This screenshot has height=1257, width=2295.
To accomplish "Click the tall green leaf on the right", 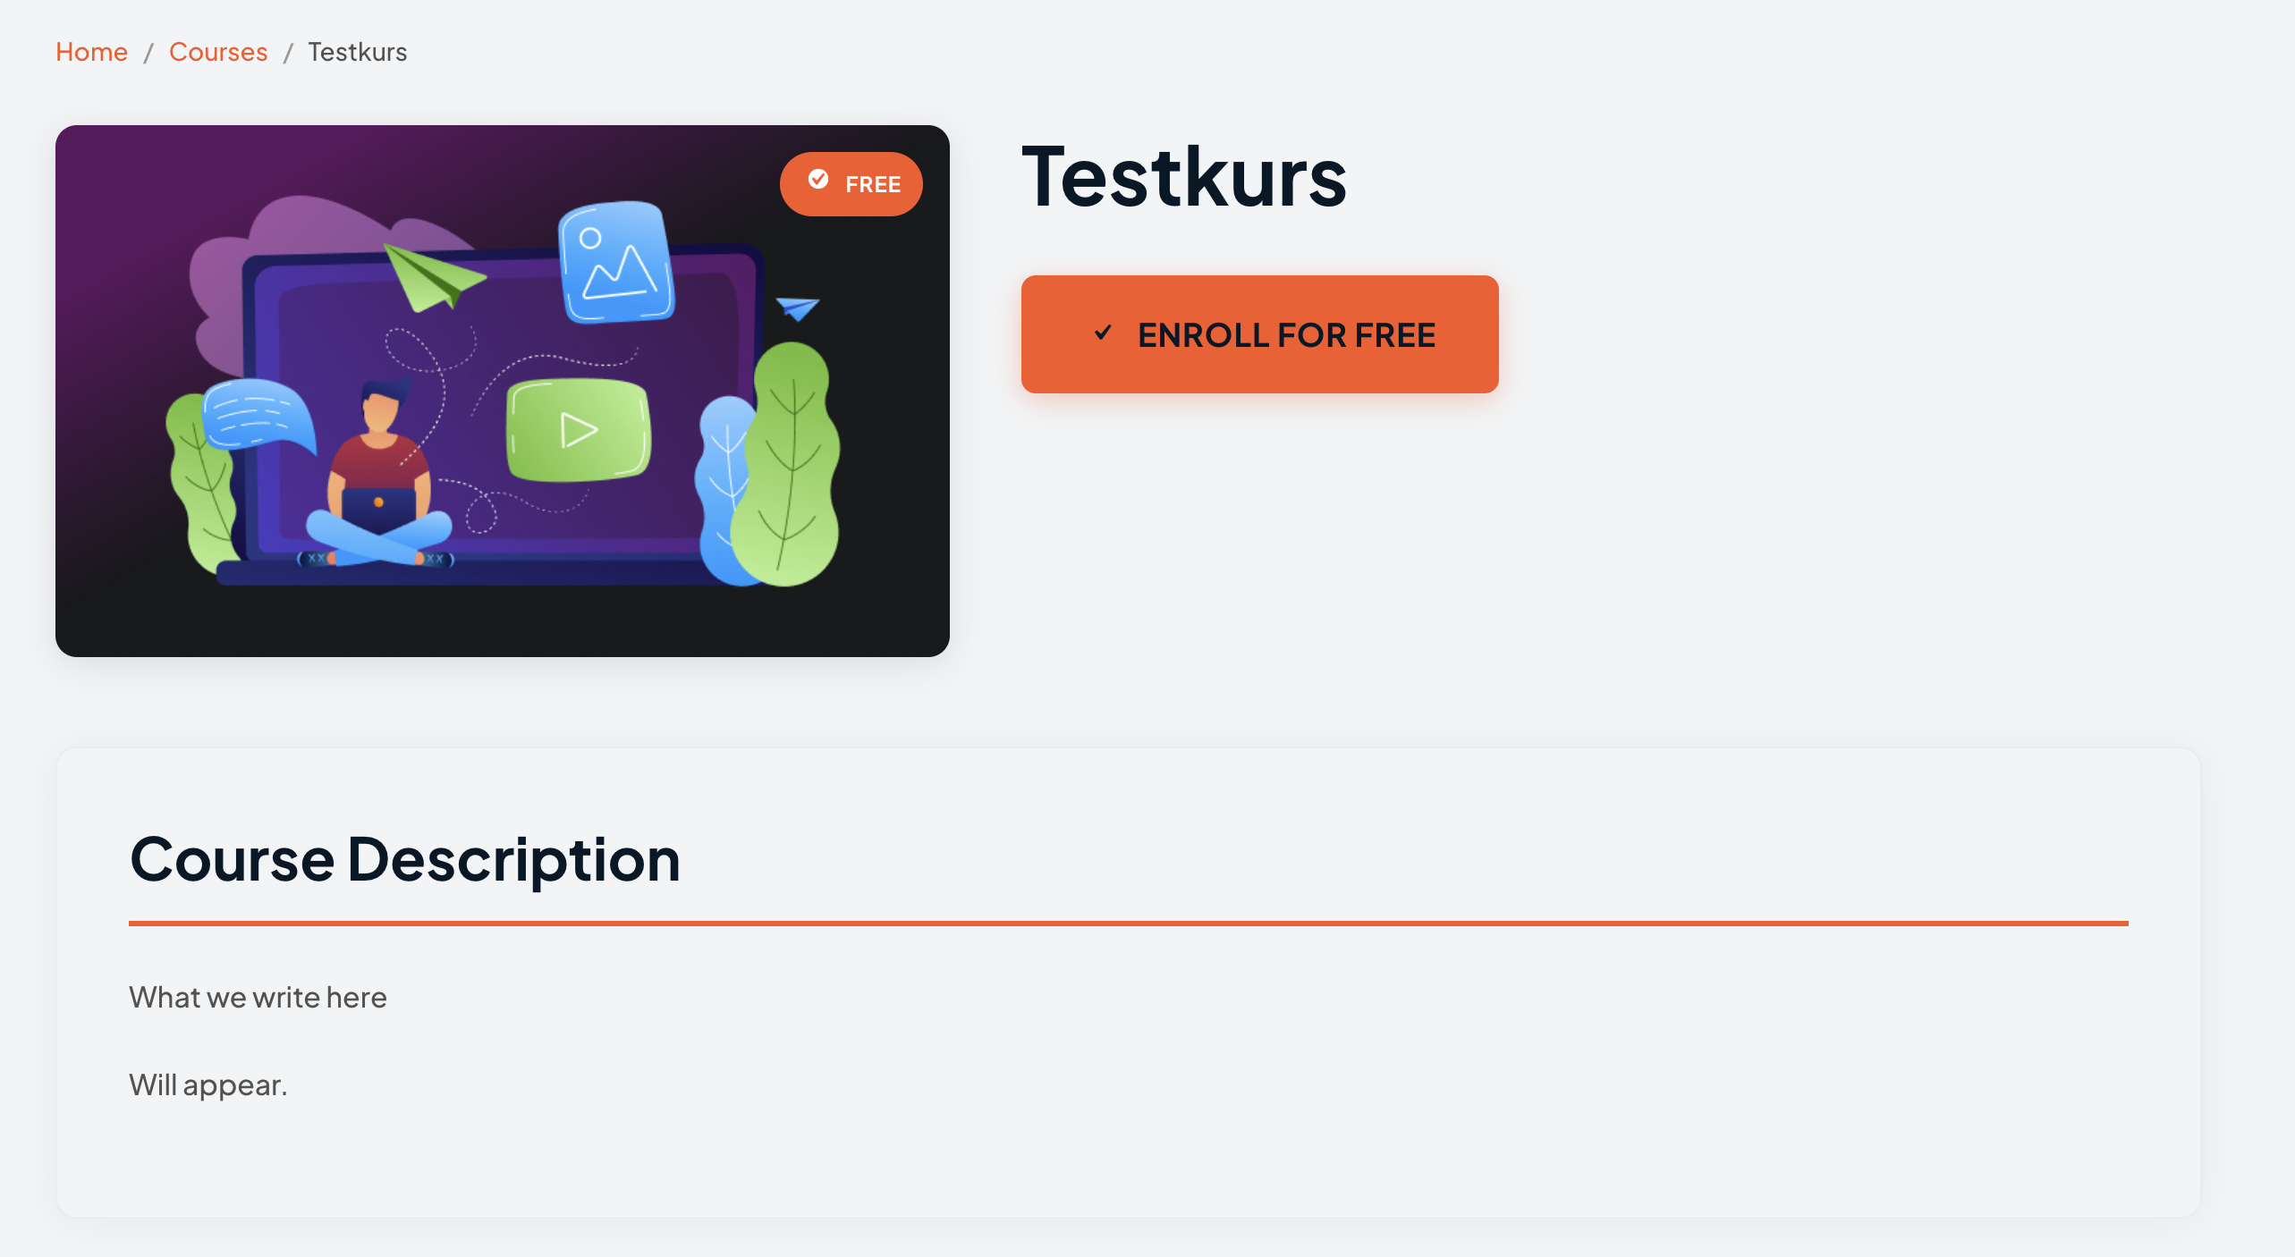I will pyautogui.click(x=789, y=465).
